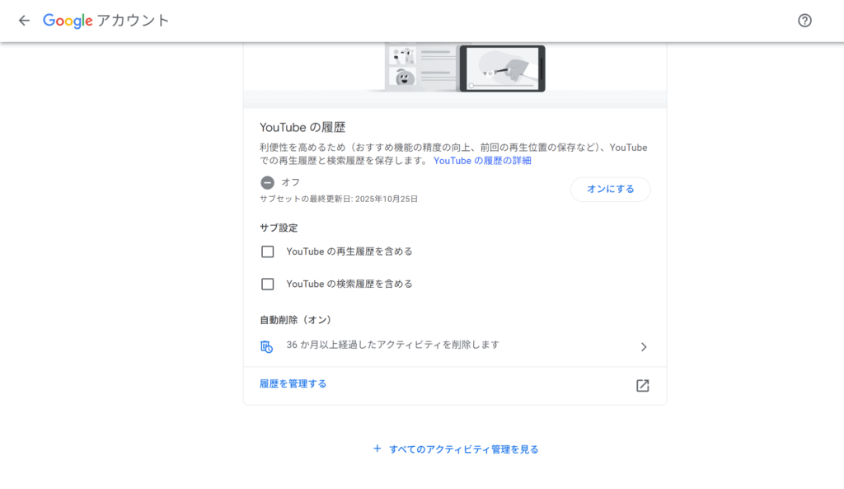Click the tablet illustration at card top
The height and width of the screenshot is (489, 844).
[x=502, y=68]
